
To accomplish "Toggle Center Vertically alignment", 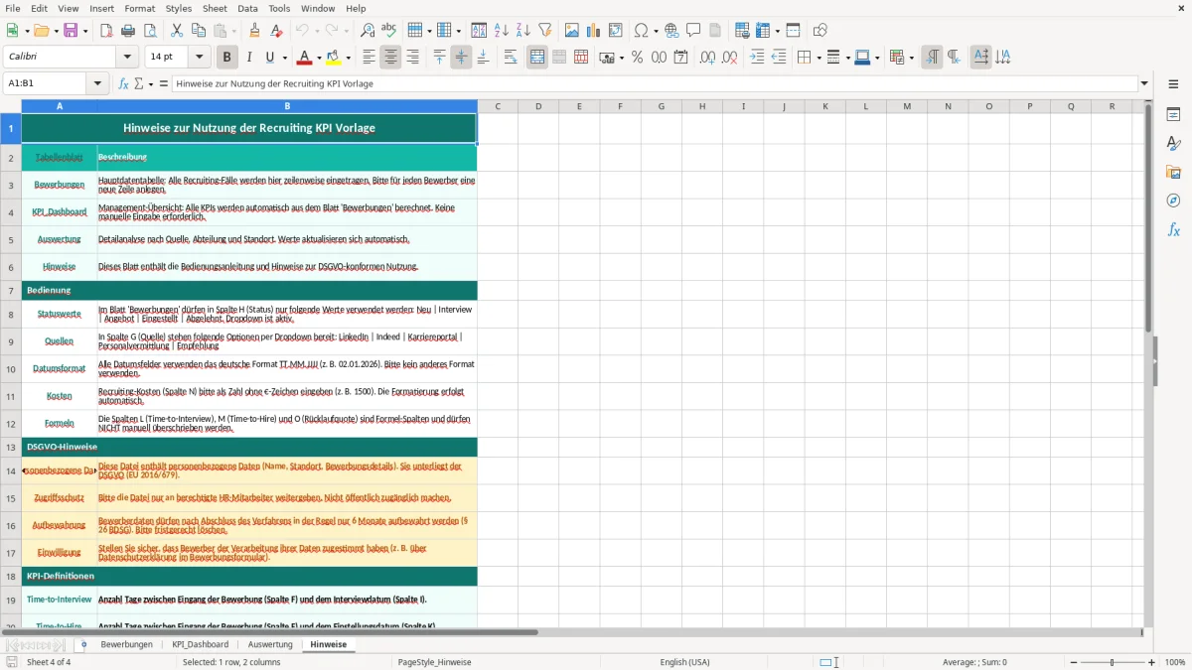I will click(461, 58).
